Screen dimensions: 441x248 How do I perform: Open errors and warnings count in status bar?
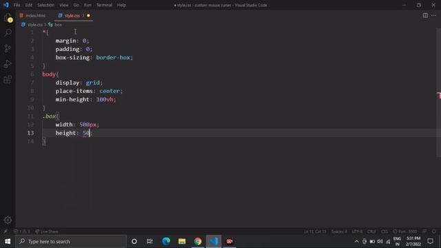(x=22, y=231)
